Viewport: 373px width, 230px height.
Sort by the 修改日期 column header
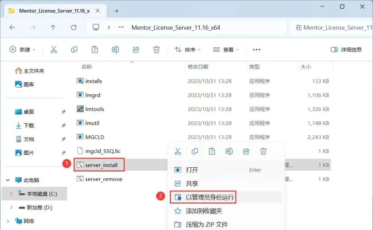(x=198, y=67)
